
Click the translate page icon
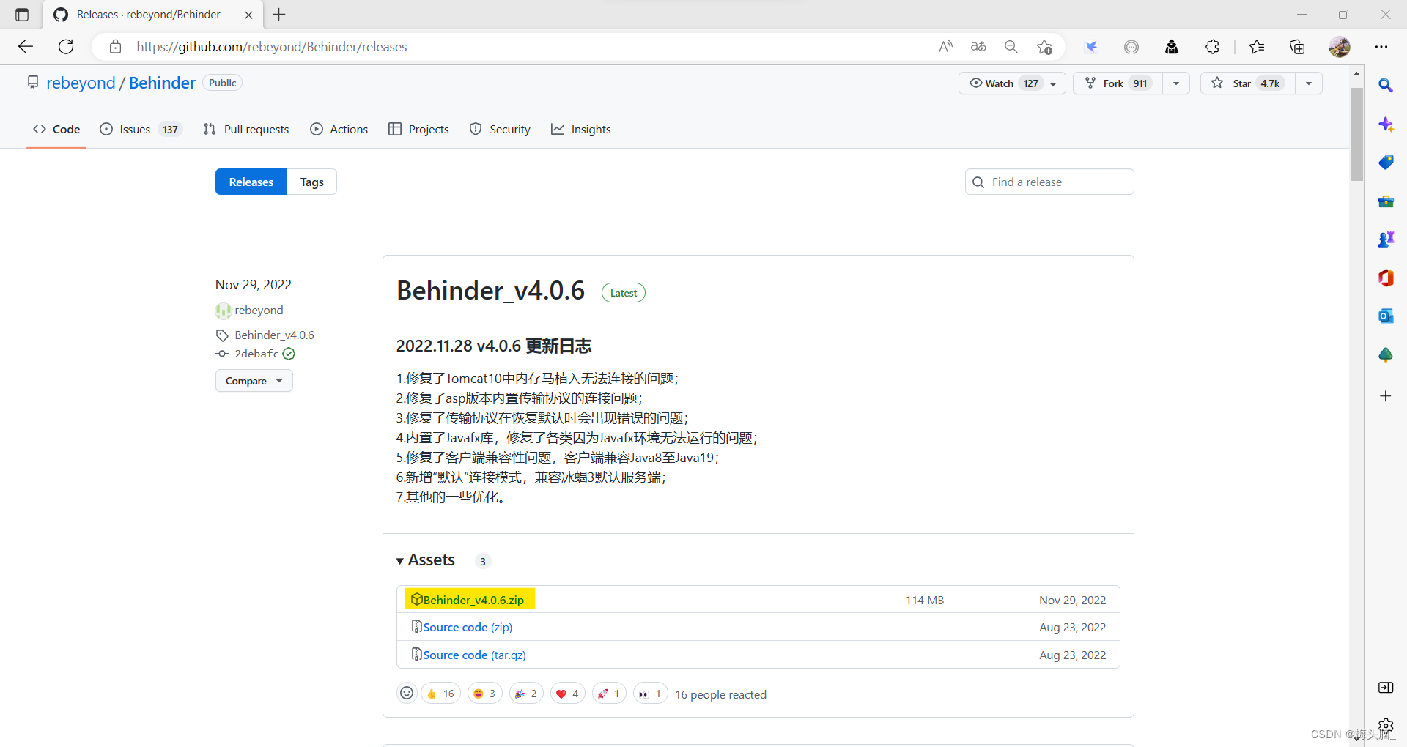click(x=978, y=47)
